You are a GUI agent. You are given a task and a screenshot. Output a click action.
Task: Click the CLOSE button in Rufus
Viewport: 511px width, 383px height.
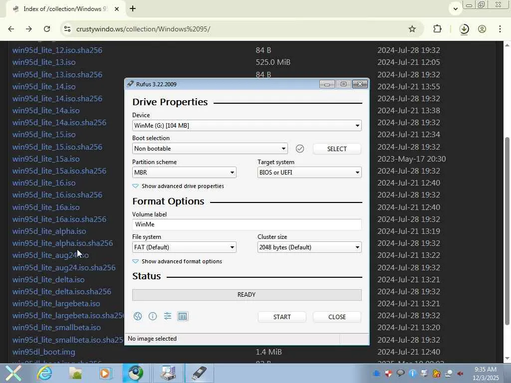pos(337,317)
